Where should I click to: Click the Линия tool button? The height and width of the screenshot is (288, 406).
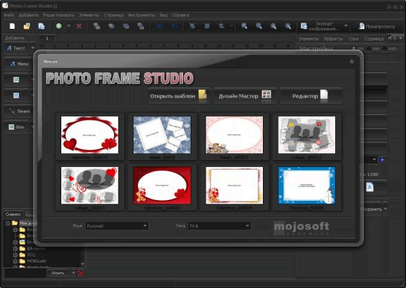[18, 111]
